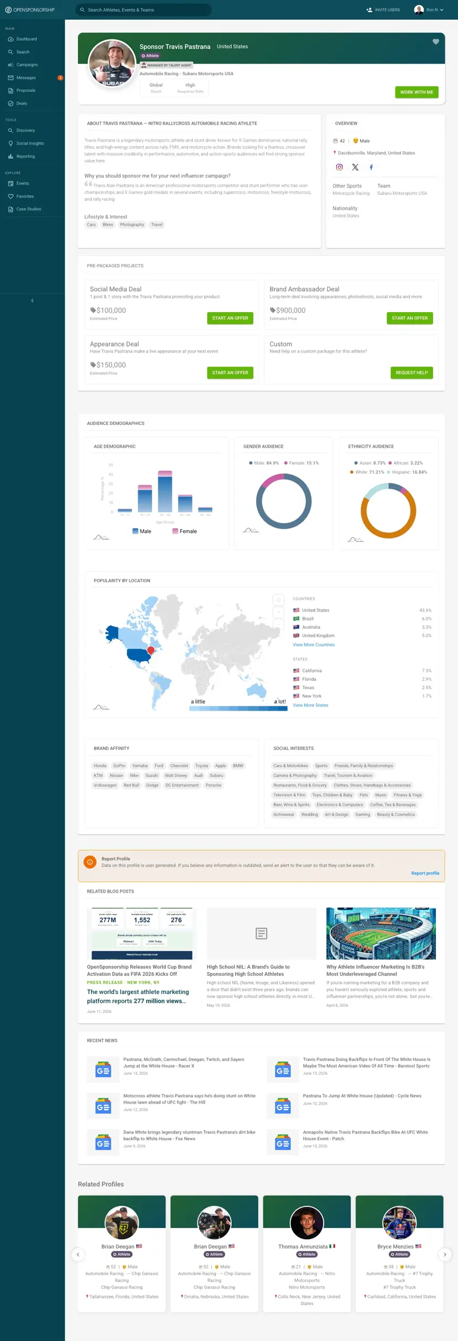Image resolution: width=458 pixels, height=1341 pixels.
Task: Open Travis Pastrana's Instagram icon
Action: click(340, 167)
